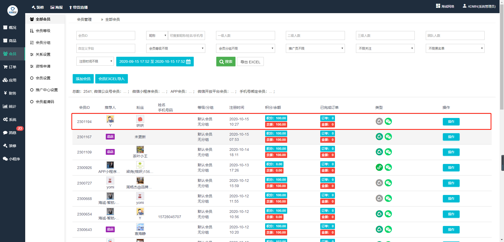
Task: Expand the 会员等级不限 dropdown
Action: coord(175,48)
